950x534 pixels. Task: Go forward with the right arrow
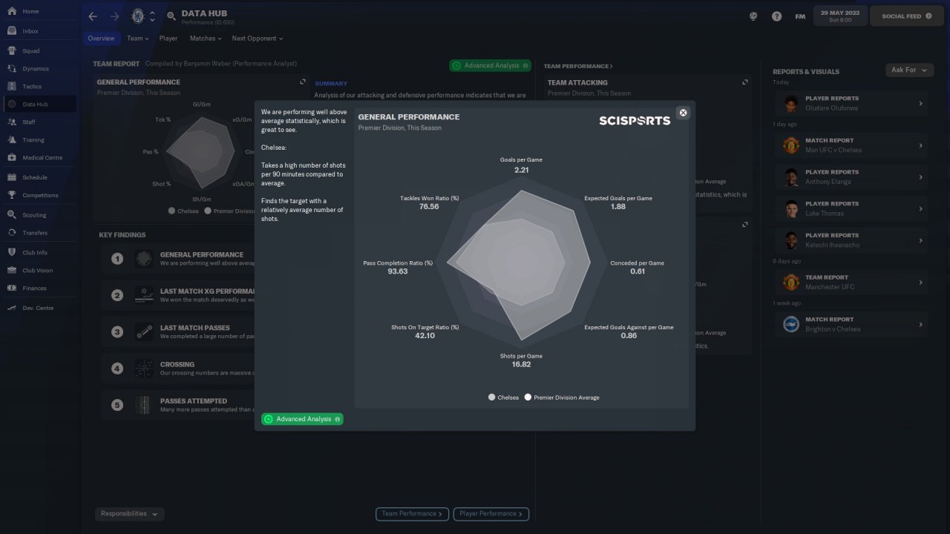point(114,16)
